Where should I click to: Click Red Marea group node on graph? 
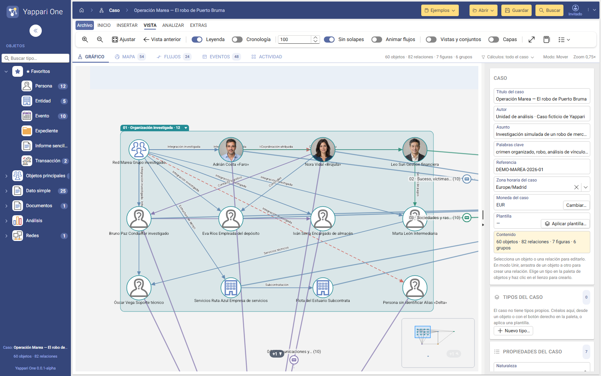tap(139, 150)
